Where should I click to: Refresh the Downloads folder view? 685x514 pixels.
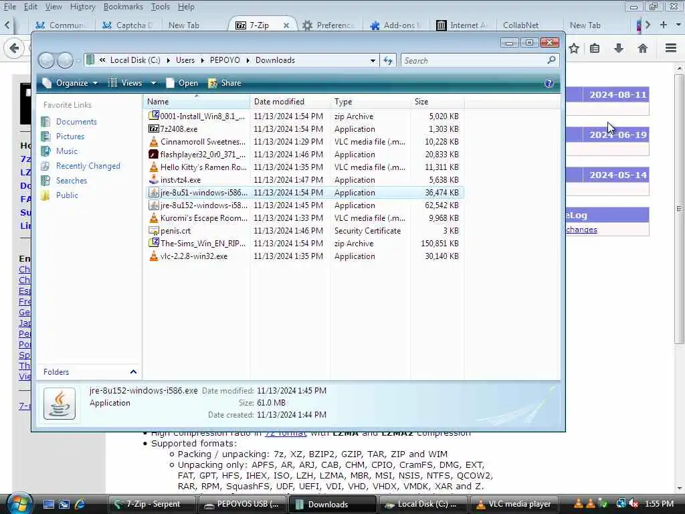pyautogui.click(x=388, y=60)
